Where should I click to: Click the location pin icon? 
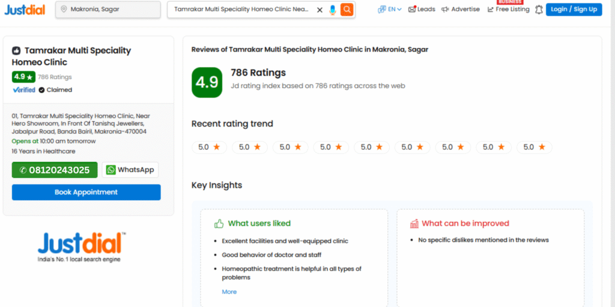64,10
